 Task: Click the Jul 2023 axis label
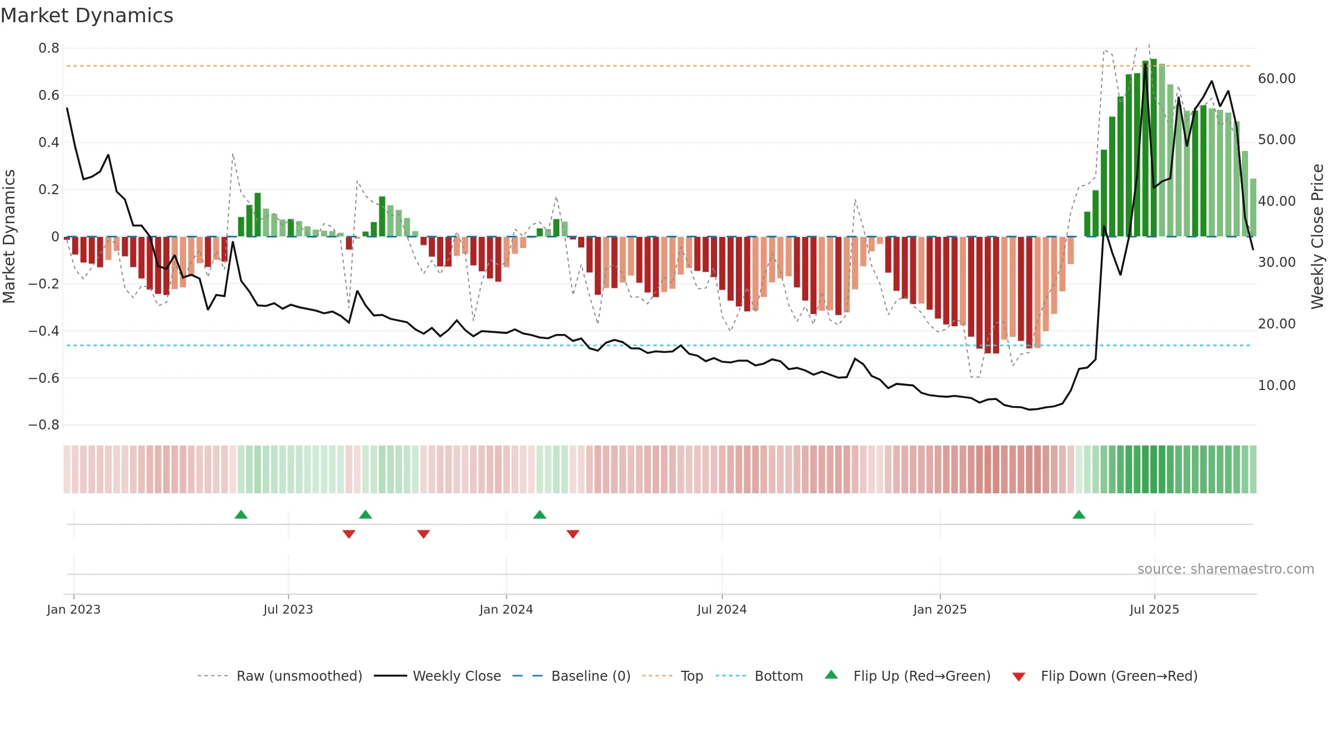(288, 609)
